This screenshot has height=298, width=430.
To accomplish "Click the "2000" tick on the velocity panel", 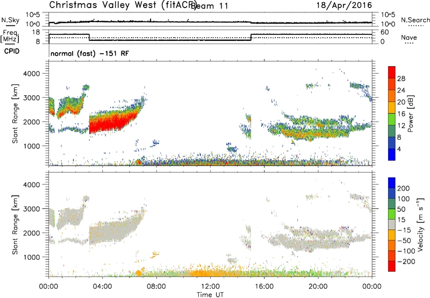I will pos(31,233).
